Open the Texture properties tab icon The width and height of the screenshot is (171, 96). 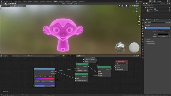pyautogui.click(x=143, y=58)
